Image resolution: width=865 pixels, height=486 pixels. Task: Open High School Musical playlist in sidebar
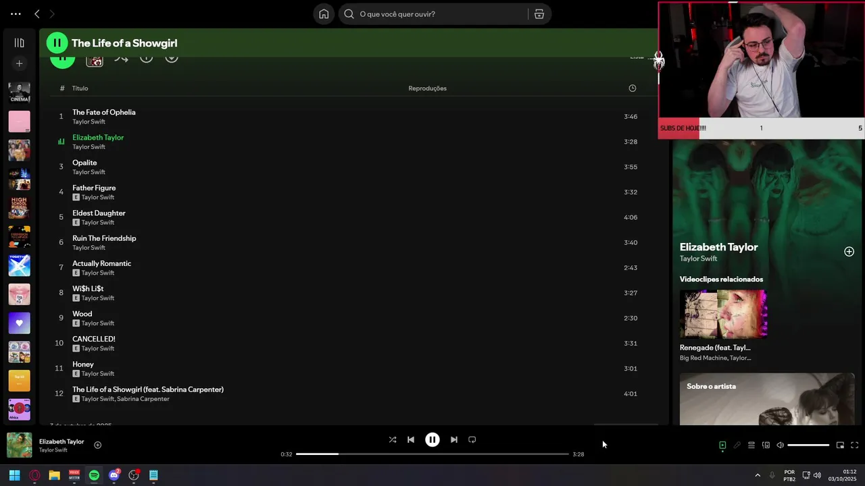tap(19, 208)
